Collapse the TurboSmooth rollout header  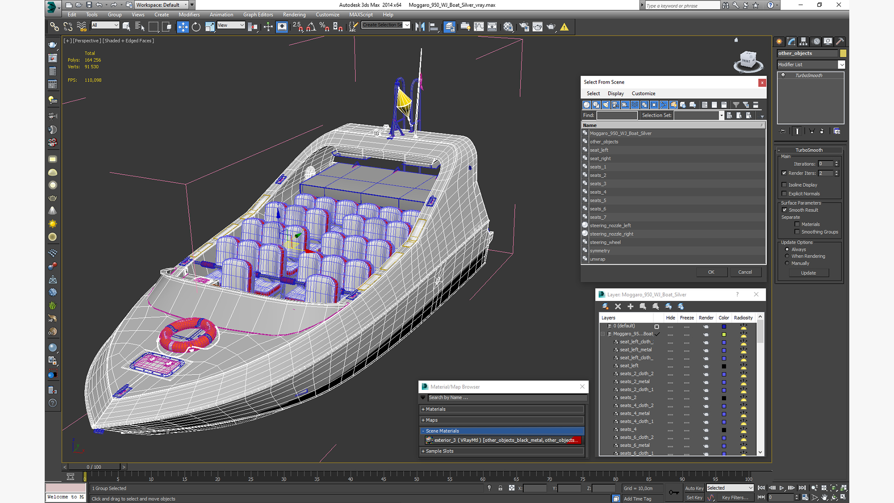809,150
